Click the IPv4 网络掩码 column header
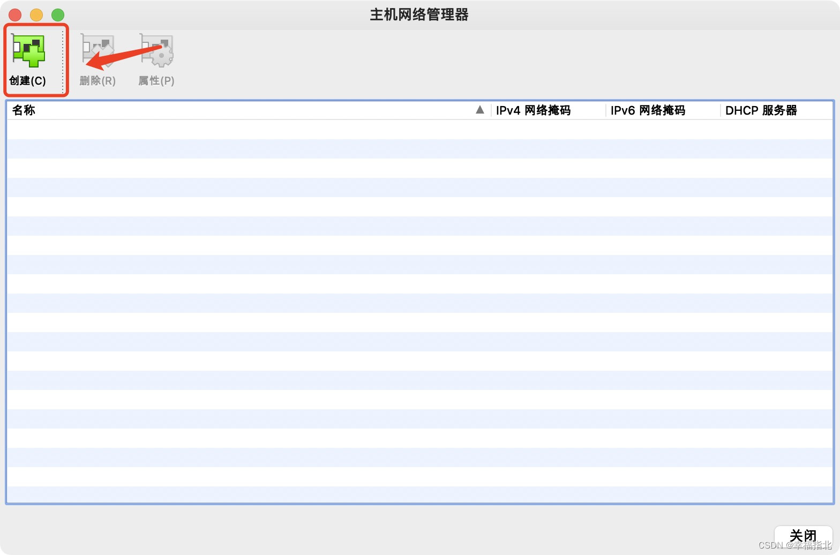840x555 pixels. pos(547,110)
